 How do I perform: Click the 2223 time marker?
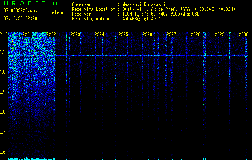pos(75,34)
